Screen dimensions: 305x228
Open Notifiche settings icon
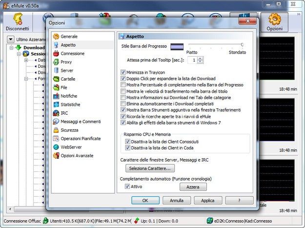pos(56,96)
